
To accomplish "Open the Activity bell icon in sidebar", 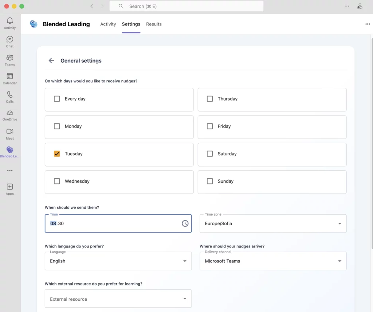I will click(10, 21).
